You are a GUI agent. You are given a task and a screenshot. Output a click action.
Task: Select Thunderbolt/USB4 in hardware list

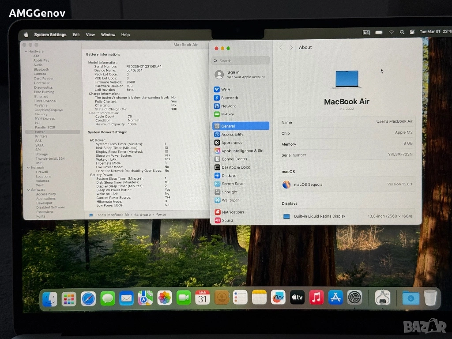[x=50, y=158]
